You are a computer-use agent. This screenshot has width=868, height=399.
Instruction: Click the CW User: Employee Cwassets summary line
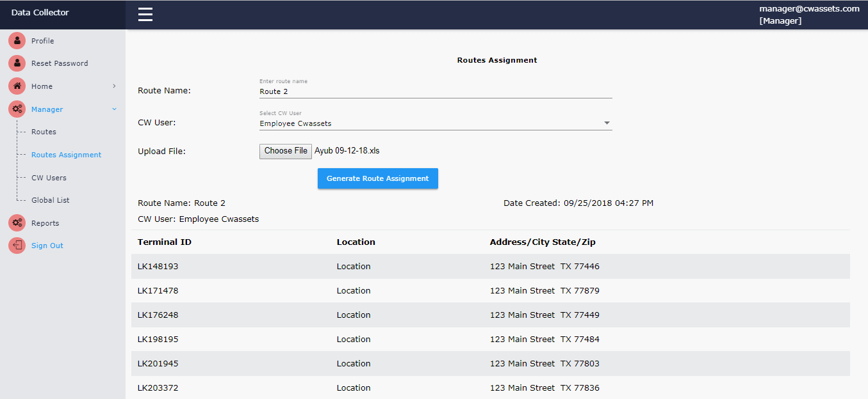pos(199,219)
